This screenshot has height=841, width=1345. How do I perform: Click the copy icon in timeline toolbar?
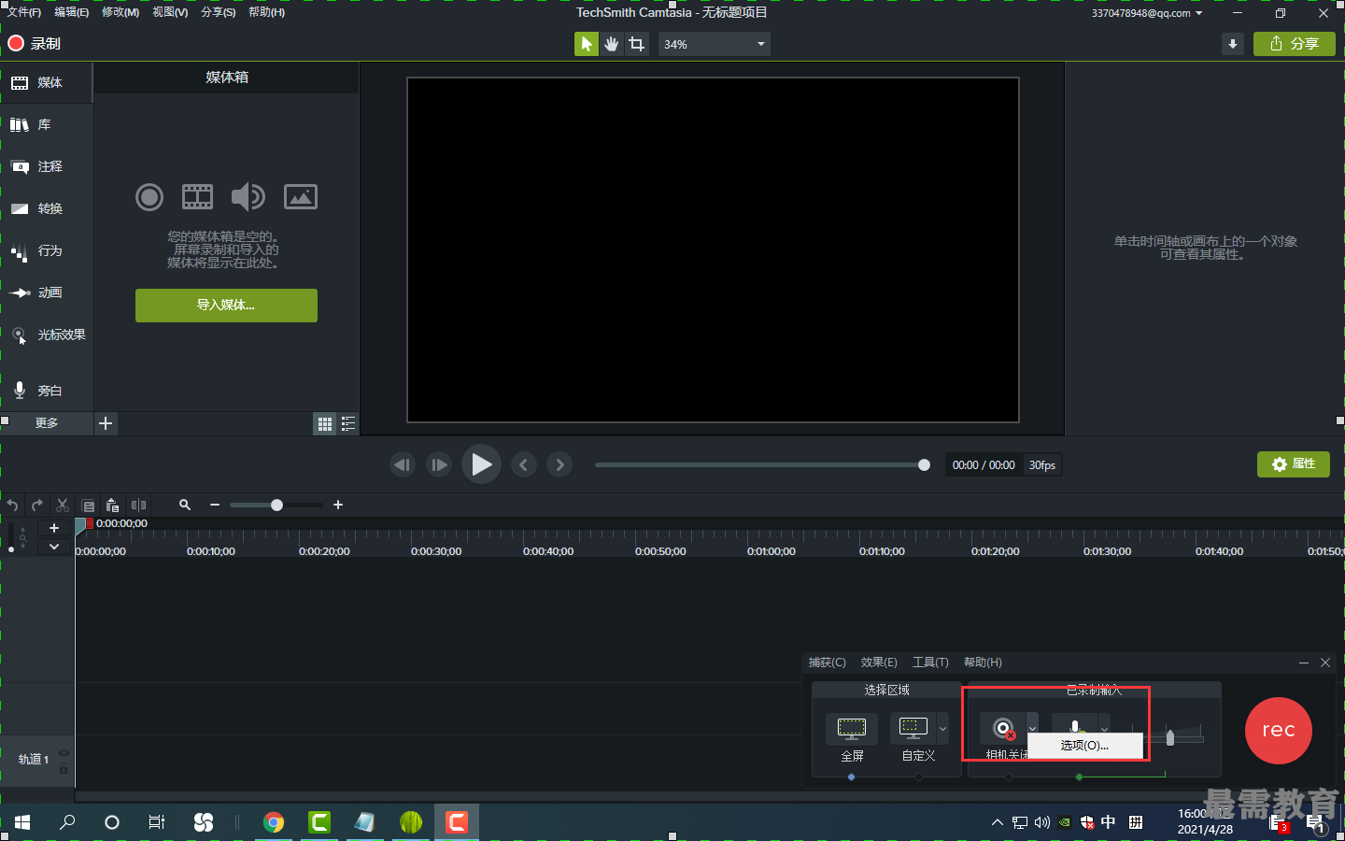click(88, 506)
